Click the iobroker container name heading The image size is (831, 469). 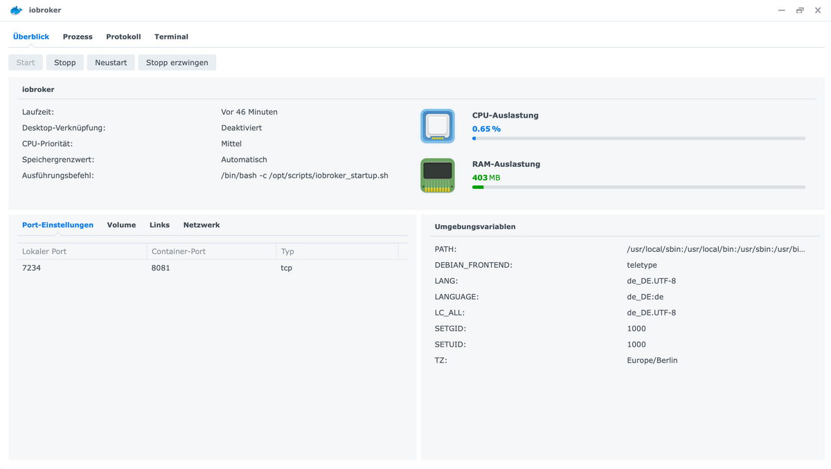coord(38,89)
